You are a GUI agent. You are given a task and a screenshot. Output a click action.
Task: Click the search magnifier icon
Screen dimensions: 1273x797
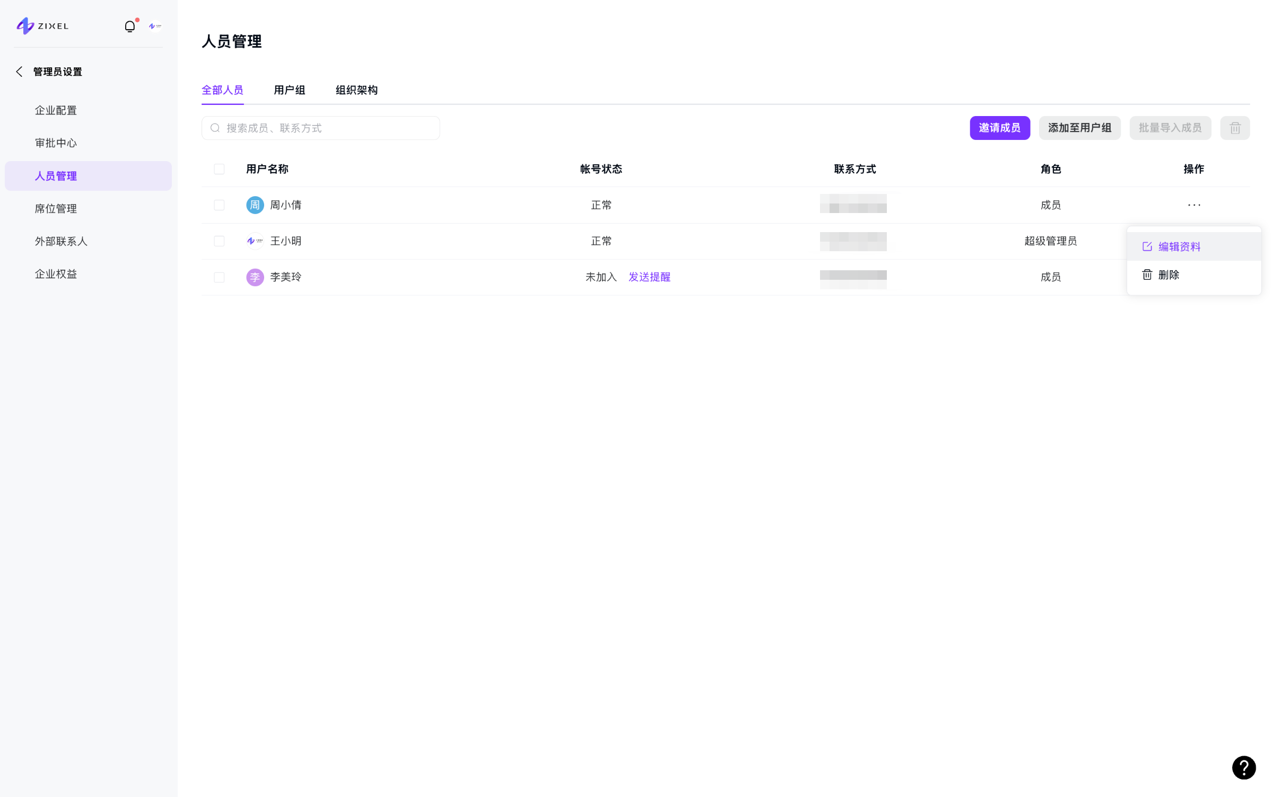(215, 128)
